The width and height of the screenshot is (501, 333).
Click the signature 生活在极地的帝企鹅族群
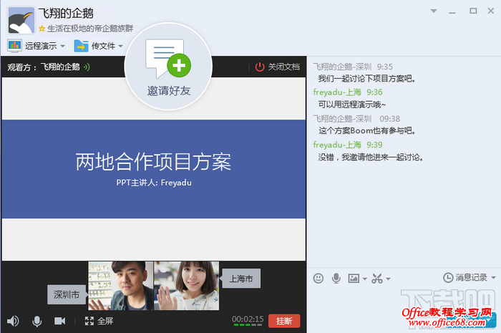pos(90,29)
